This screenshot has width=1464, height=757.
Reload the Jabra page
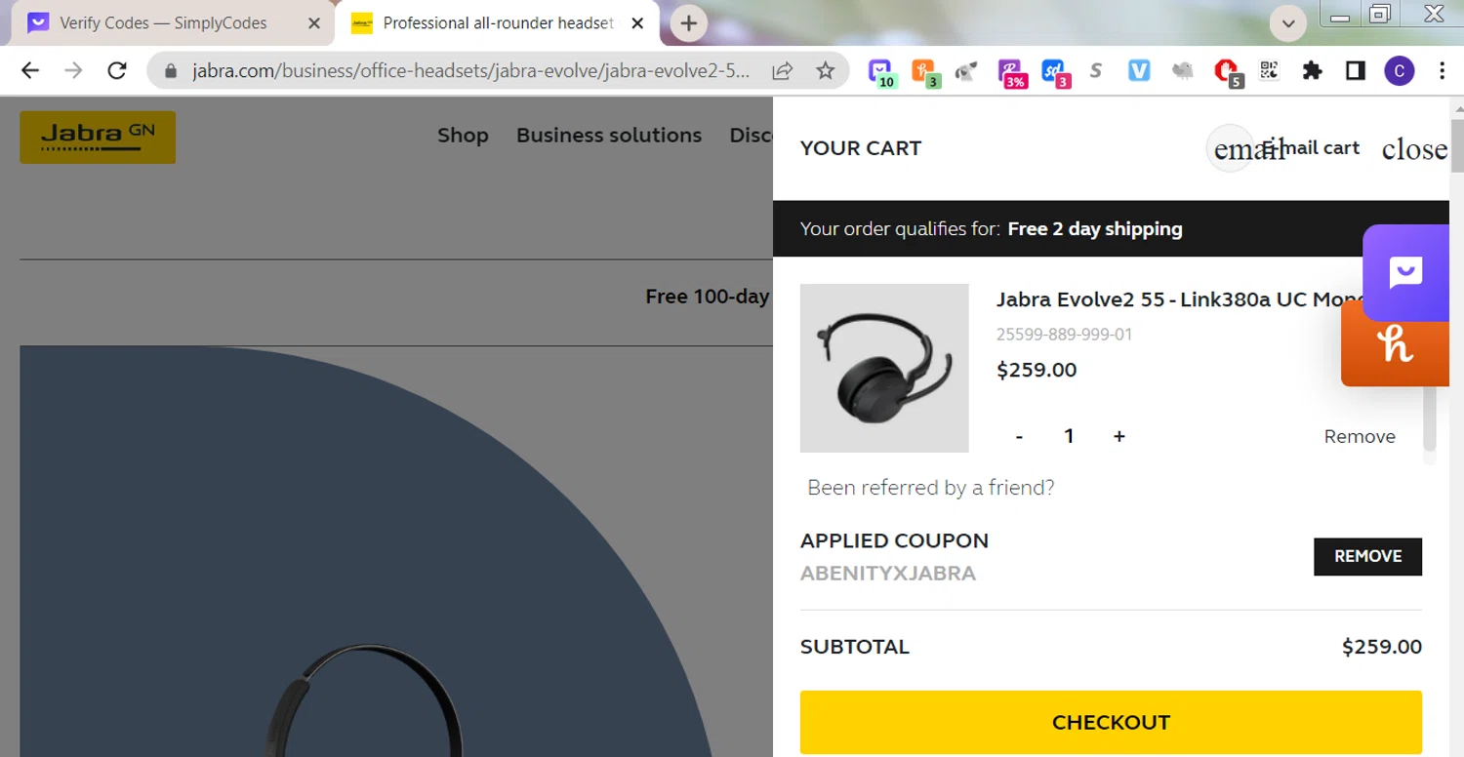coord(117,70)
